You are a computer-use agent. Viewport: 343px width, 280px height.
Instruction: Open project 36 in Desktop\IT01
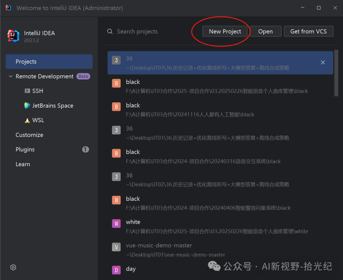click(220, 133)
